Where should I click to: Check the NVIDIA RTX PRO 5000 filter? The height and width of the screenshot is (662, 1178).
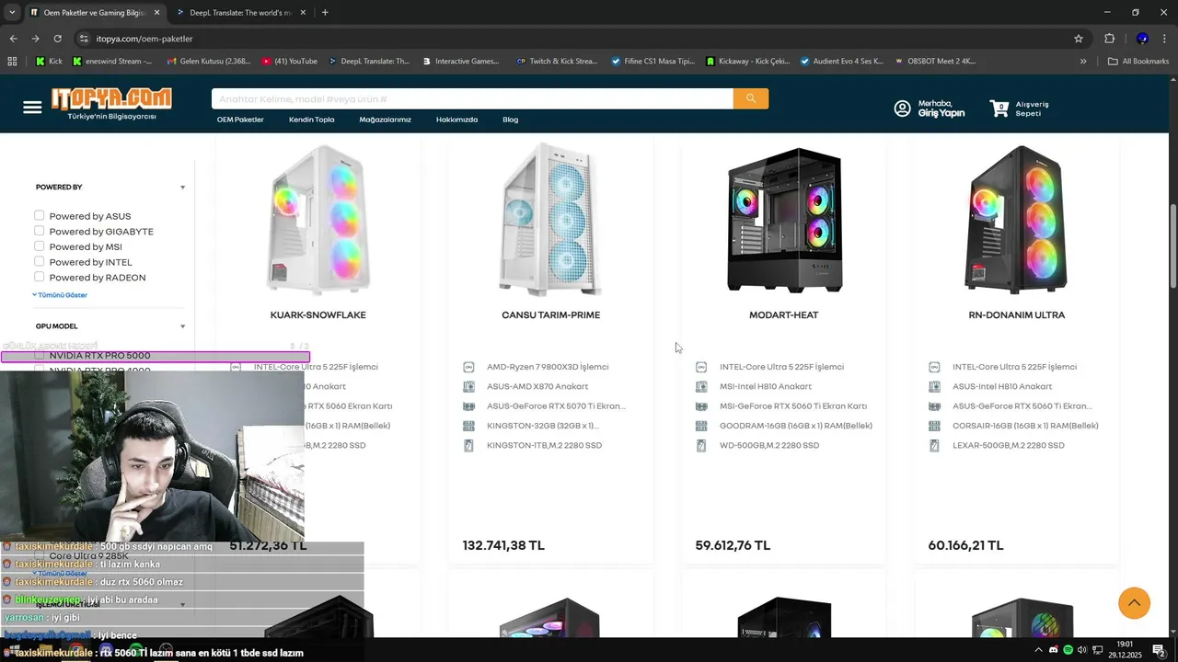click(x=40, y=355)
